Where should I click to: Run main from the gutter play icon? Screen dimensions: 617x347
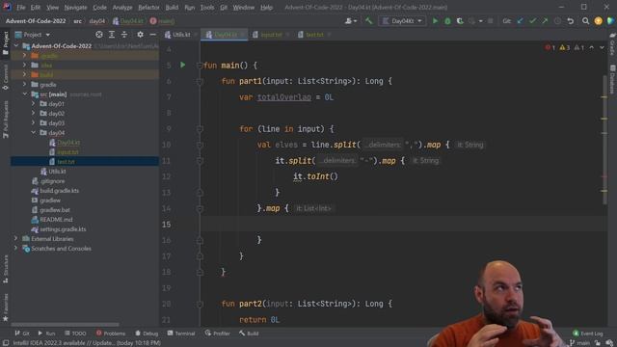182,65
